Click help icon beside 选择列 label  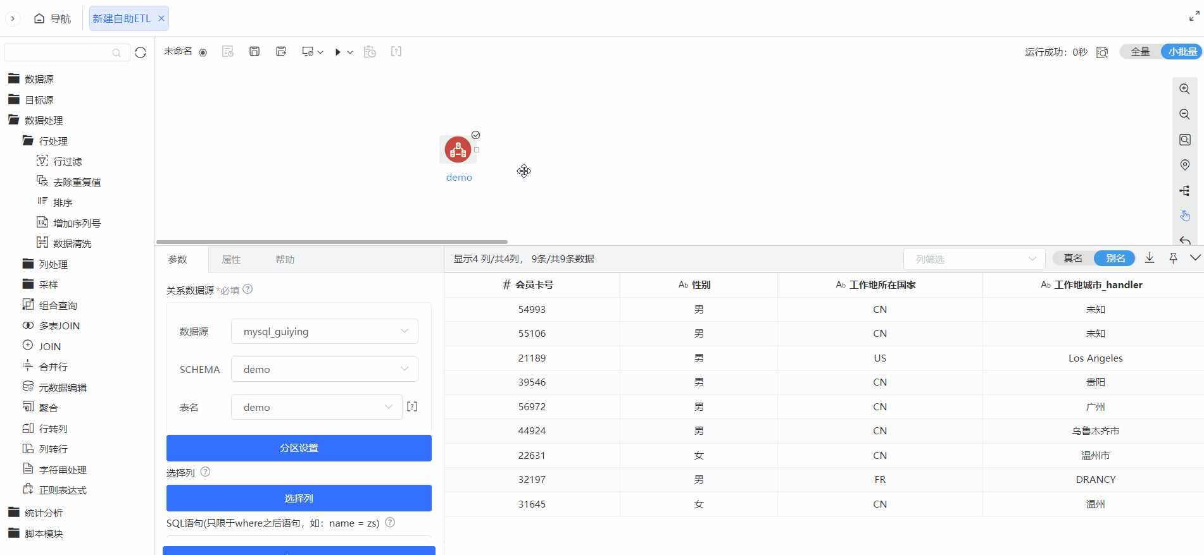pos(205,472)
